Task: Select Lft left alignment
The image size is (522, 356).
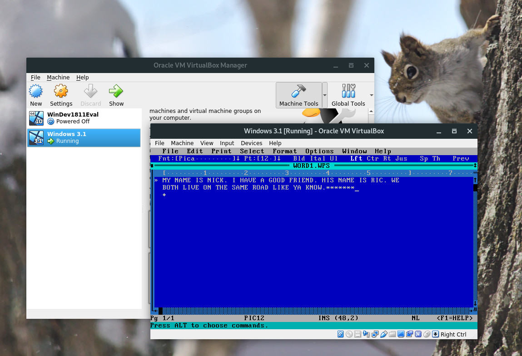Action: pos(356,159)
